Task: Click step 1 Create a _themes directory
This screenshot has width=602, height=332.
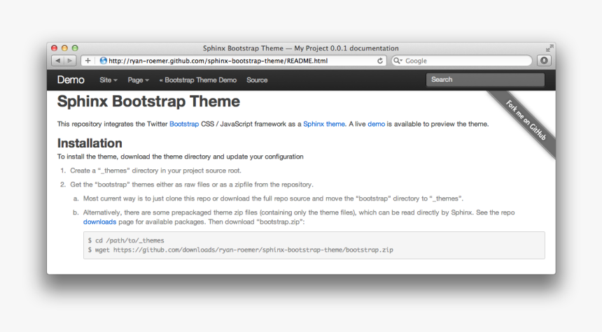Action: tap(155, 171)
